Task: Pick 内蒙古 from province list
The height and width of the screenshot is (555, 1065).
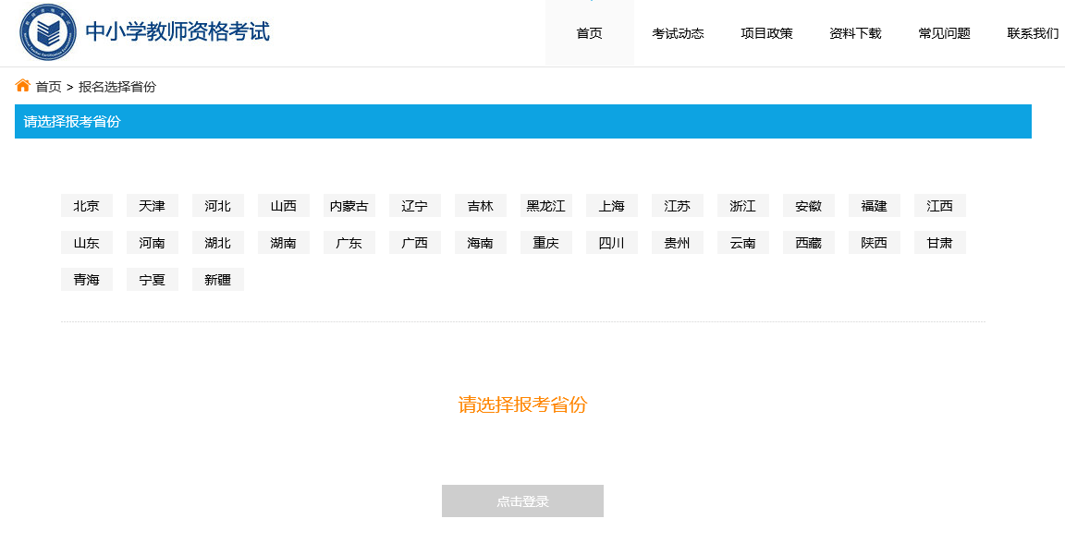Action: coord(349,206)
